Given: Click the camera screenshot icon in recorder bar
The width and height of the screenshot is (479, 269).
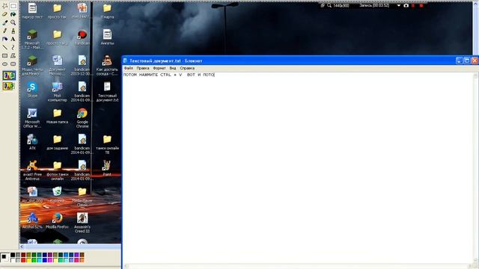Looking at the screenshot, I should point(406,5).
